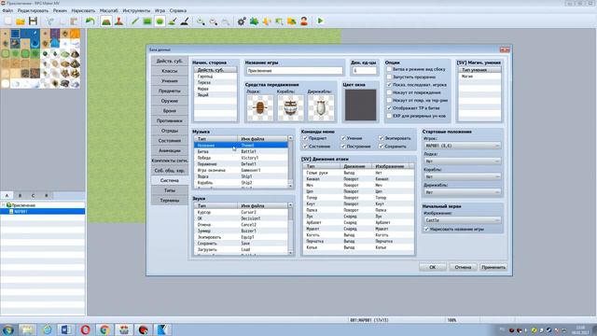Click the Zoom Out magnifier icon
597x336 pixels.
tap(214, 21)
